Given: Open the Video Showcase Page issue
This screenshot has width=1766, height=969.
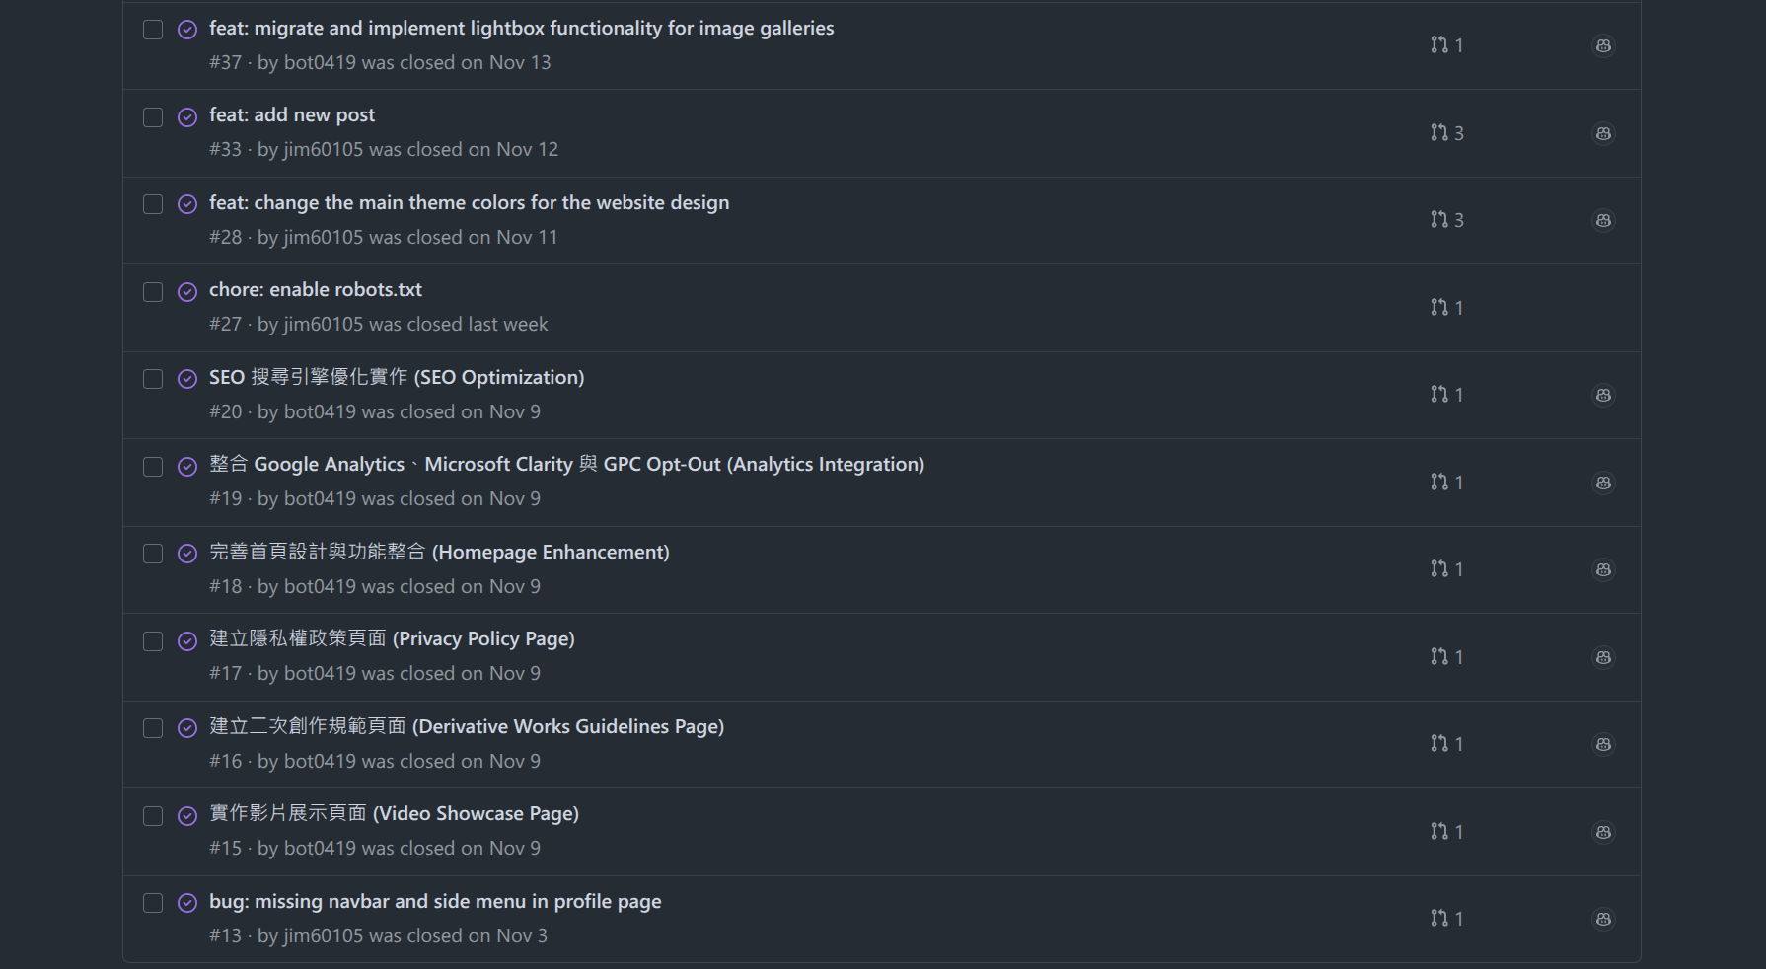Looking at the screenshot, I should point(394,814).
